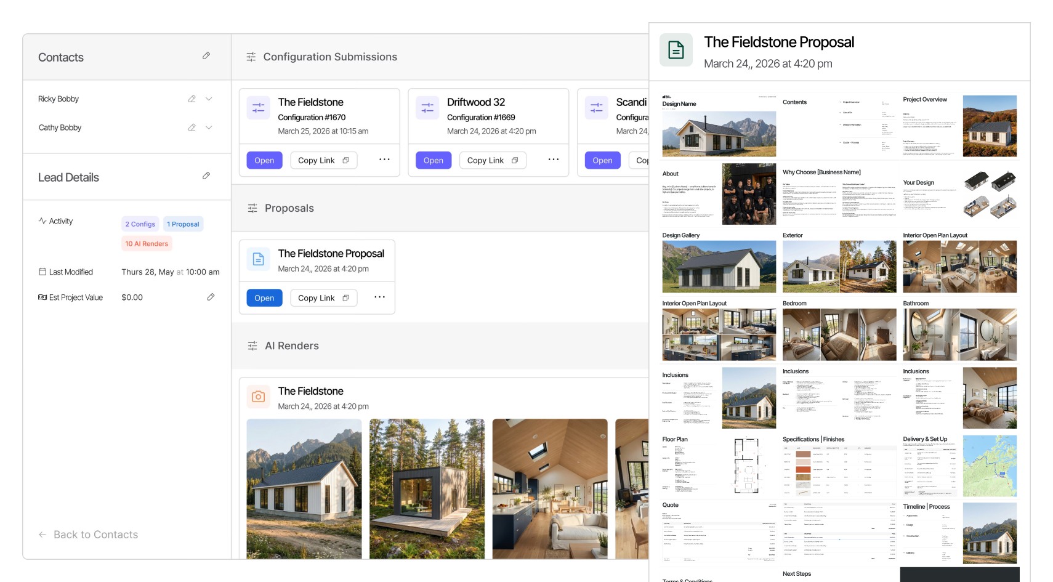Screen dimensions: 1053x582
Task: Open The Fieldstone Proposal card
Action: pos(264,298)
